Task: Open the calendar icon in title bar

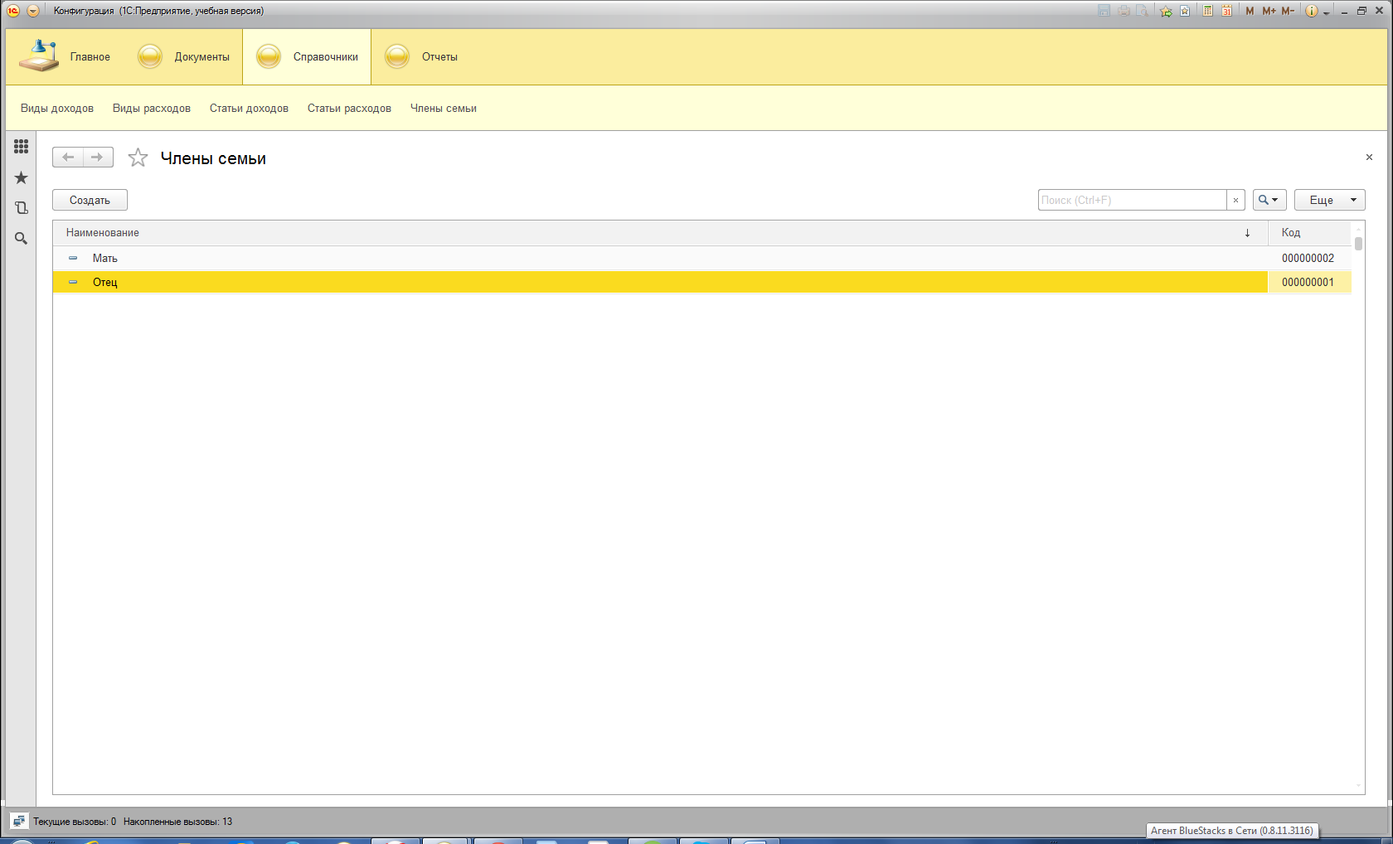Action: [1226, 11]
